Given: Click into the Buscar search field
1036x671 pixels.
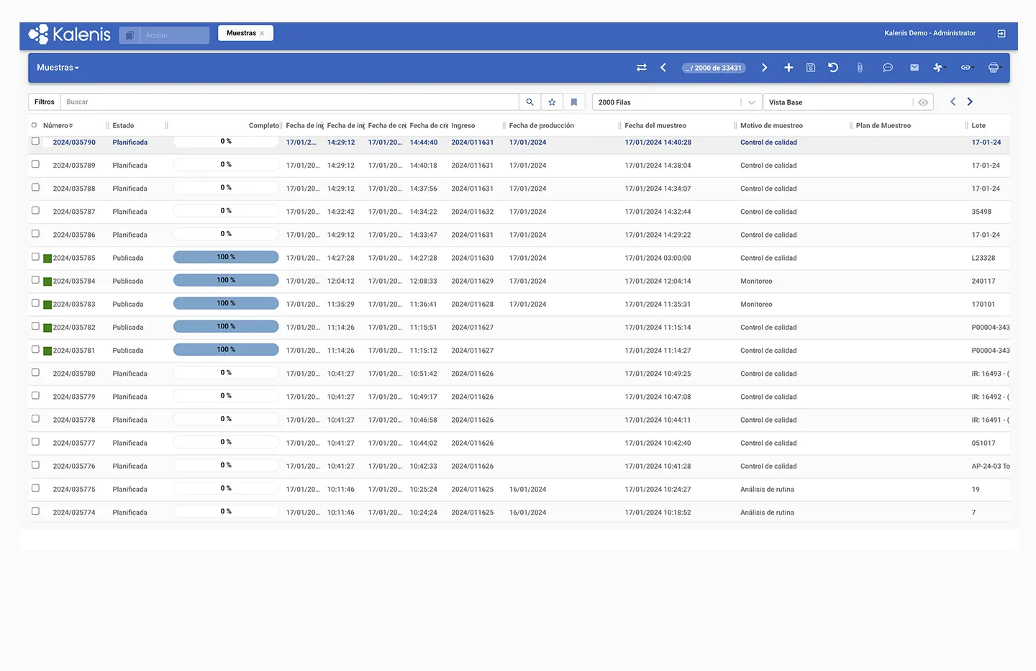Looking at the screenshot, I should [288, 102].
